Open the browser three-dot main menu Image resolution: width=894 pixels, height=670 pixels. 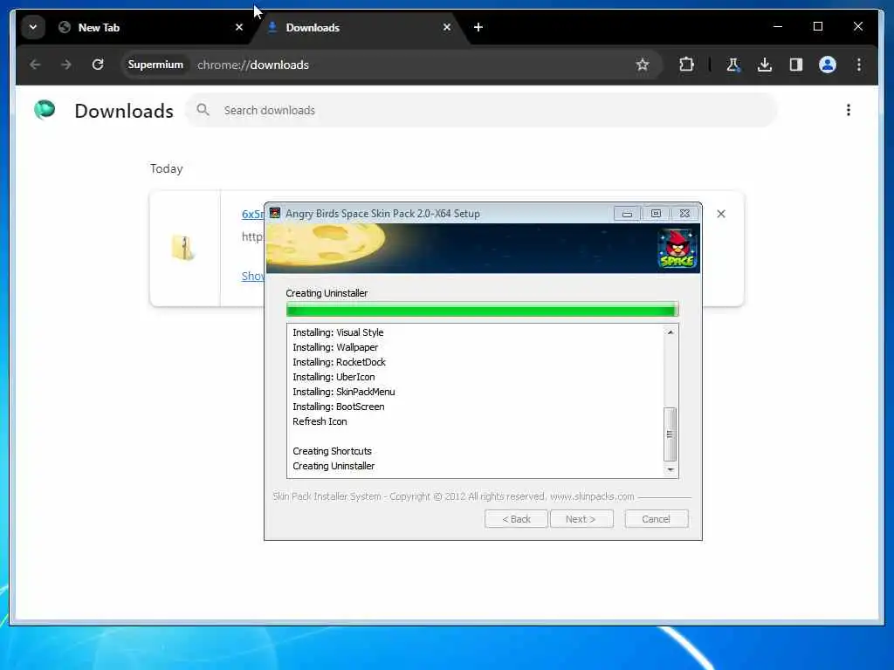(x=859, y=65)
